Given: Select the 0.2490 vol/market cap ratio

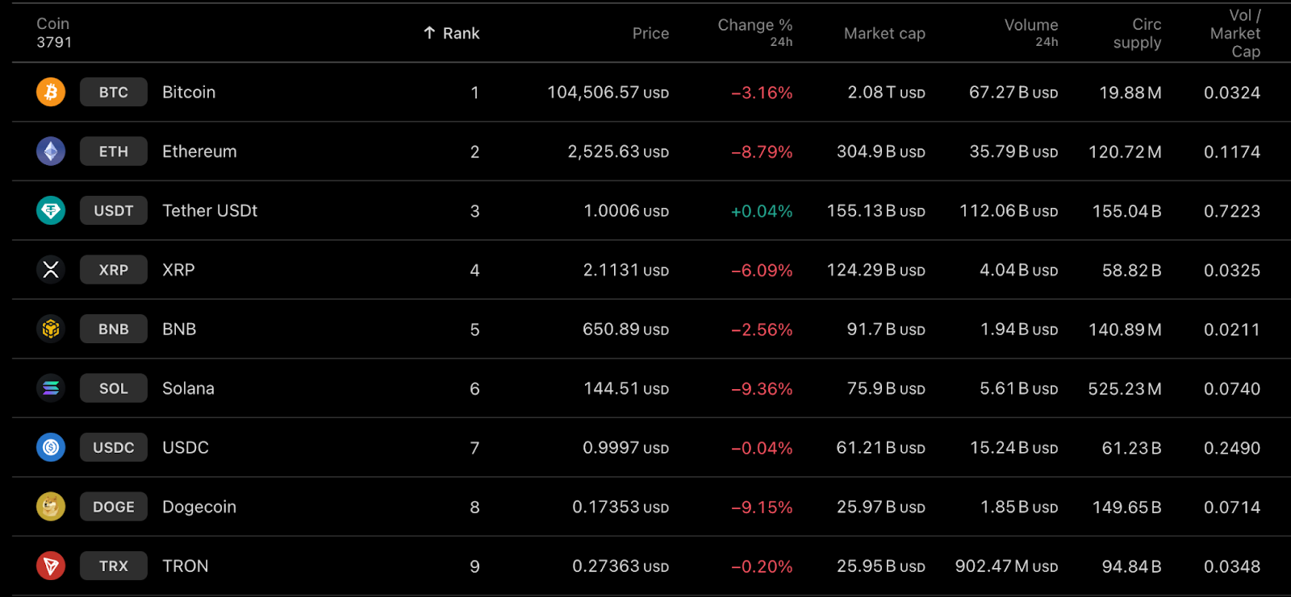Looking at the screenshot, I should (x=1232, y=448).
